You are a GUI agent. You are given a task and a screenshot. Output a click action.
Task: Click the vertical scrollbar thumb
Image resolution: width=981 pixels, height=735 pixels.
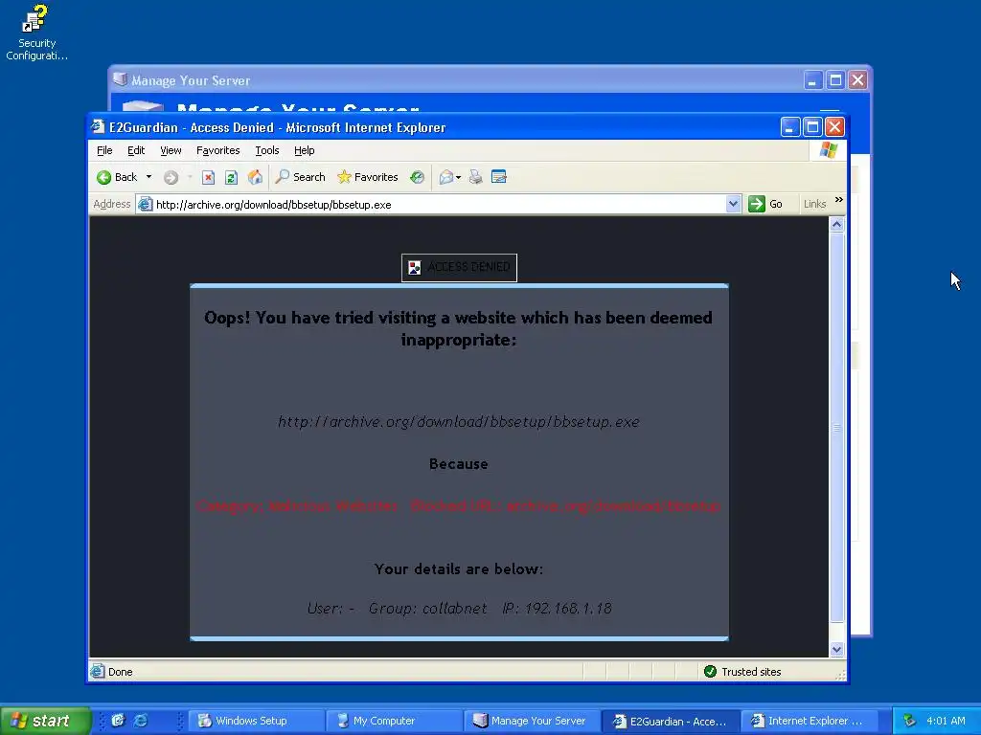coord(836,428)
